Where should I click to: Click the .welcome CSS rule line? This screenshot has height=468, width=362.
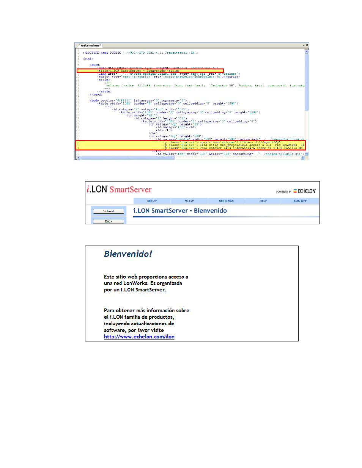[205, 86]
